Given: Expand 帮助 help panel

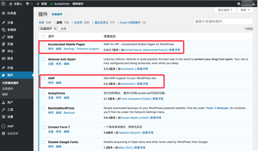Looking at the screenshot, I should pyautogui.click(x=245, y=10).
